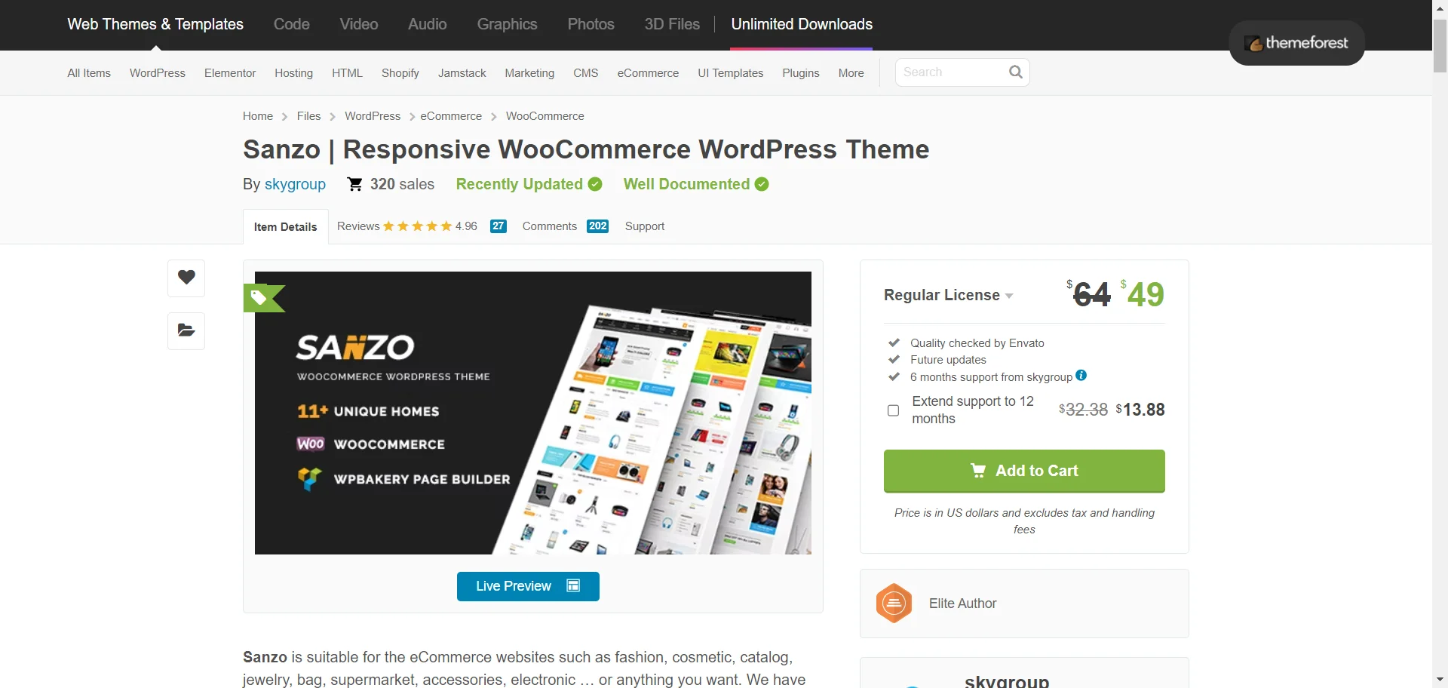Click the sales cart icon next to 320 sales
The width and height of the screenshot is (1448, 688).
coord(354,184)
